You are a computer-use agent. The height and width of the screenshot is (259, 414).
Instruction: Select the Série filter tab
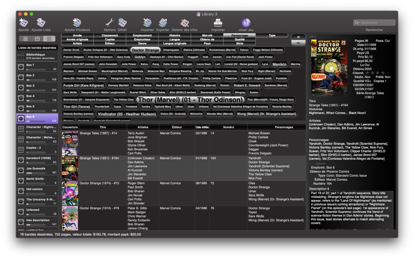click(240, 44)
